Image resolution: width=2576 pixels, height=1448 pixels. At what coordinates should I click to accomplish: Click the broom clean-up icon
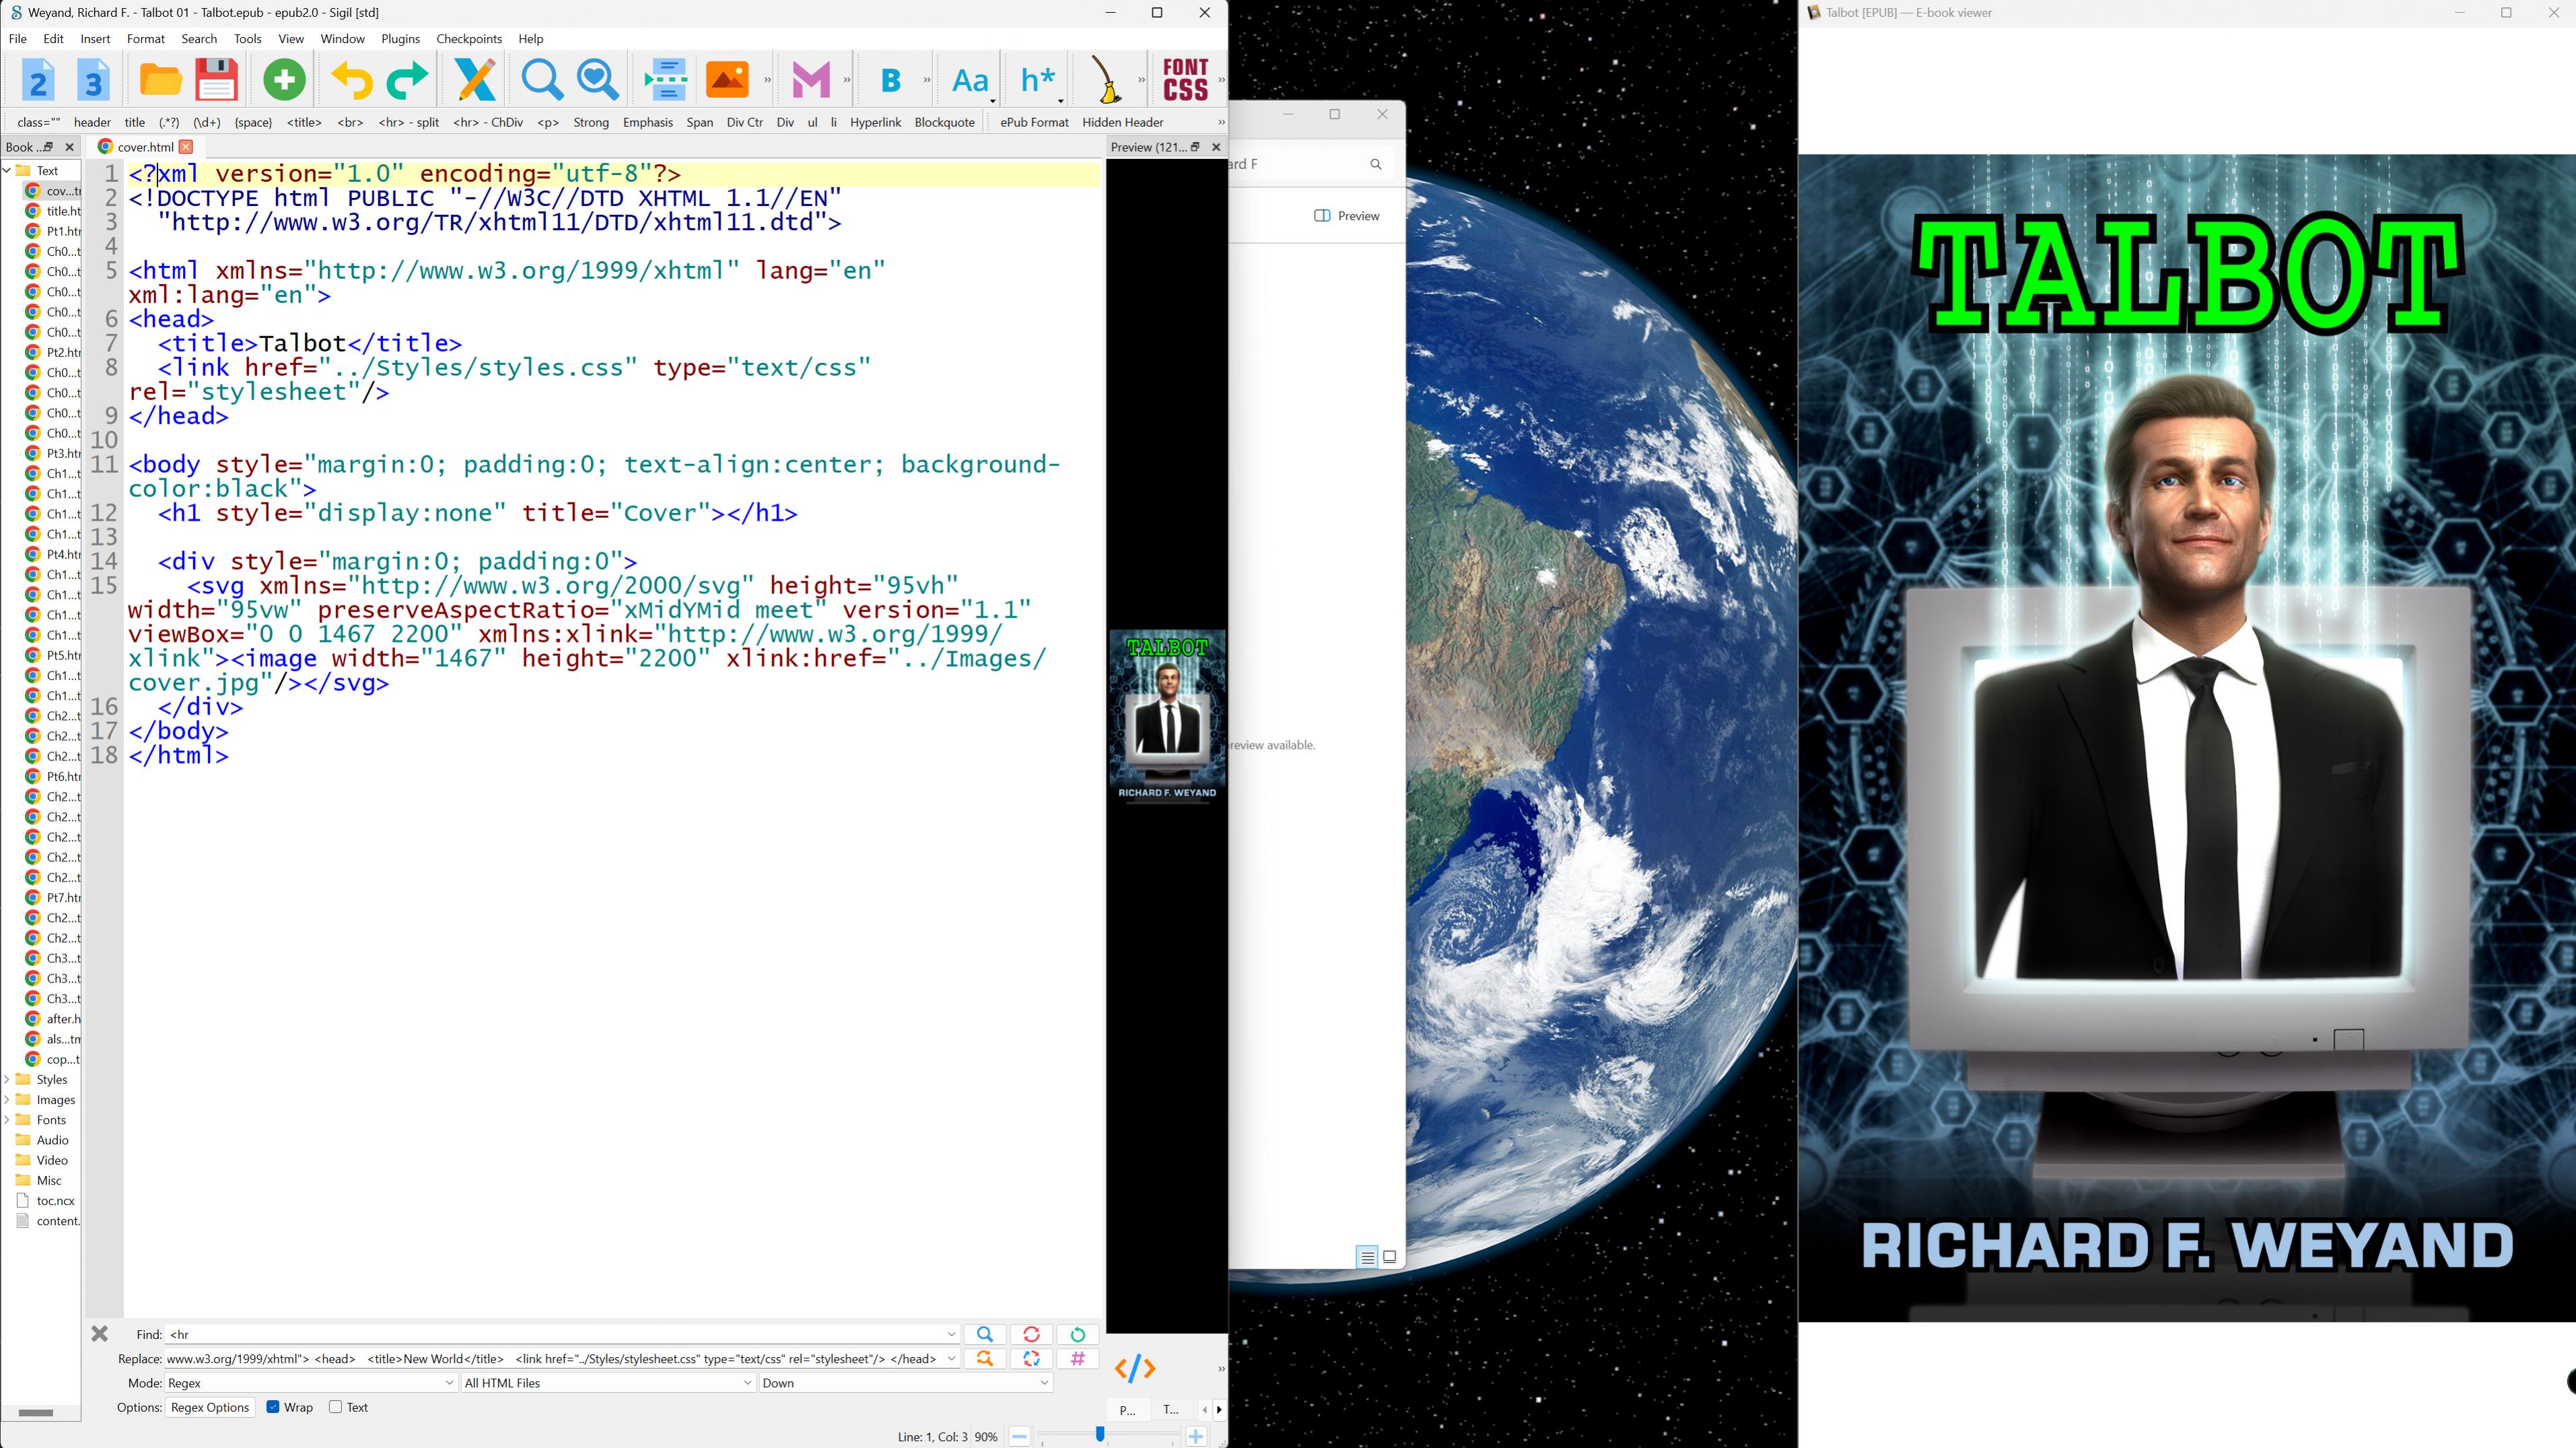[1105, 80]
